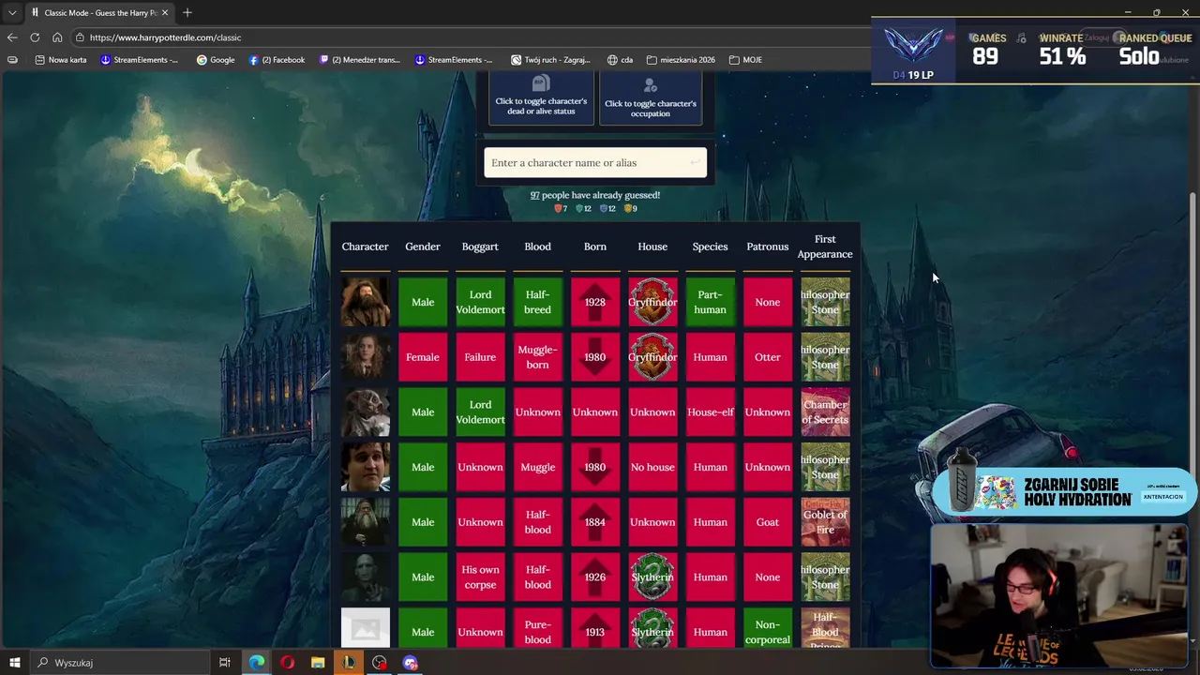The width and height of the screenshot is (1200, 675).
Task: Click Hagrid's portrait in the first row
Action: click(365, 302)
